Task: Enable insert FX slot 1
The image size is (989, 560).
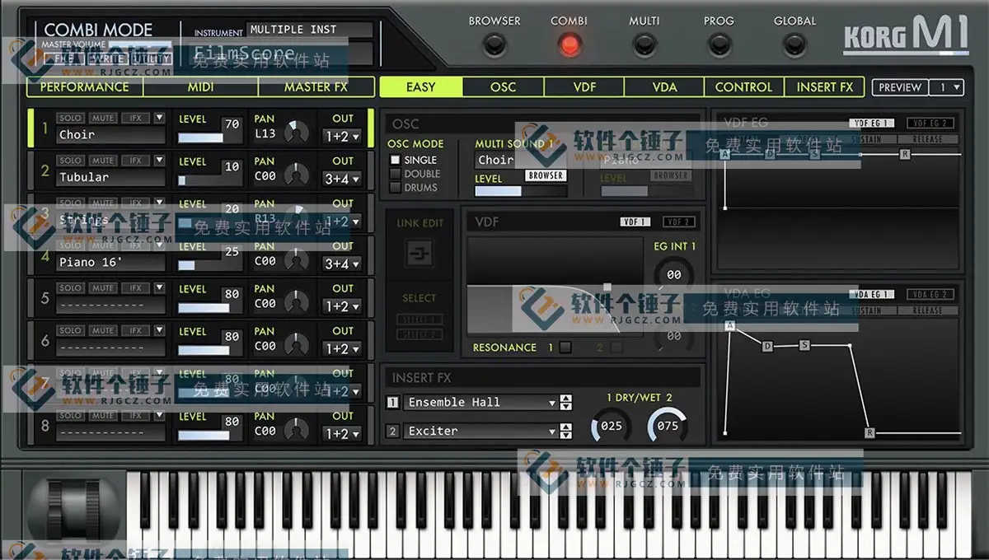Action: pyautogui.click(x=393, y=403)
